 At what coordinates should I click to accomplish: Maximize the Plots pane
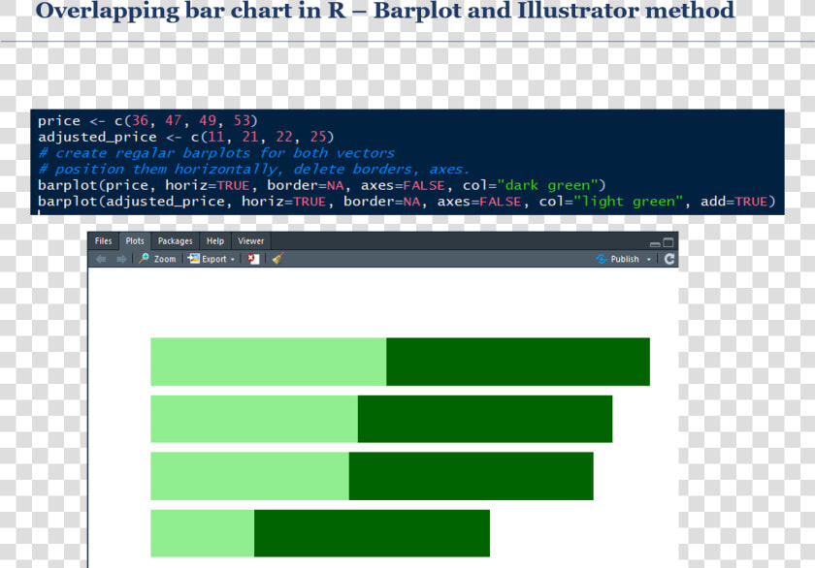(x=668, y=242)
